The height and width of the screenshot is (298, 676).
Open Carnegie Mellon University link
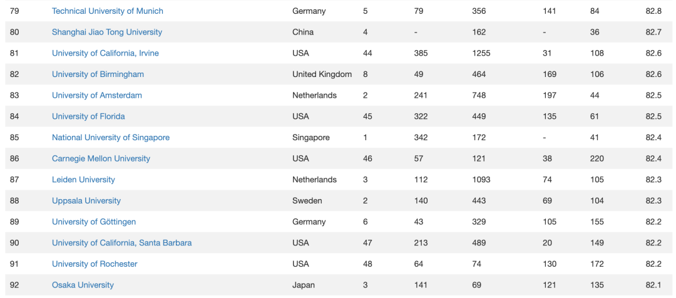pyautogui.click(x=101, y=159)
